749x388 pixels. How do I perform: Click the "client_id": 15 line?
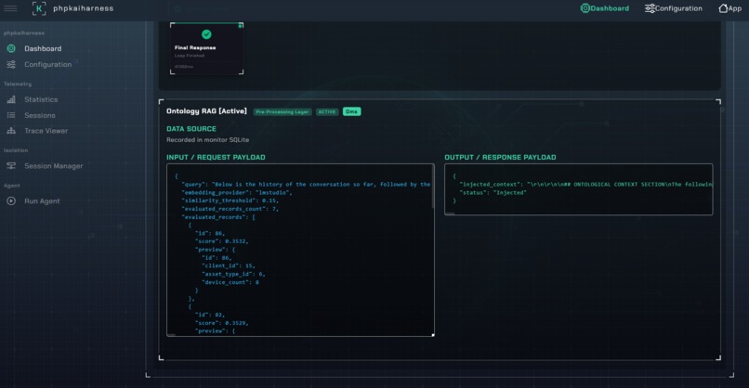pyautogui.click(x=229, y=265)
